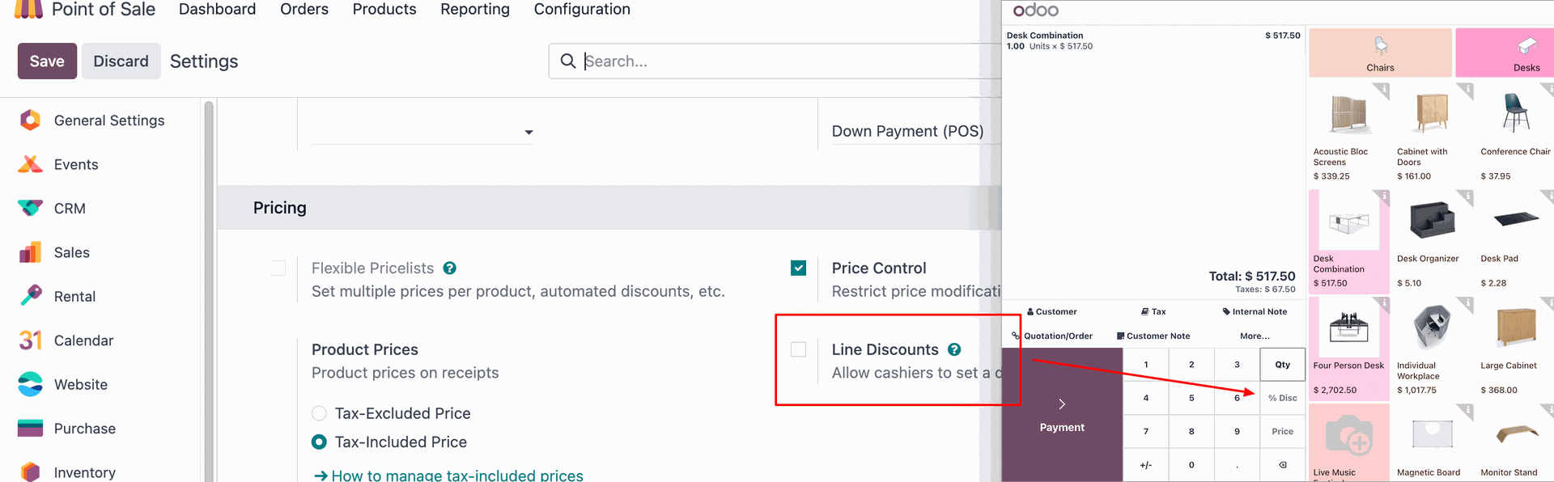Open the CRM settings icon
This screenshot has height=482, width=1554.
(x=30, y=209)
